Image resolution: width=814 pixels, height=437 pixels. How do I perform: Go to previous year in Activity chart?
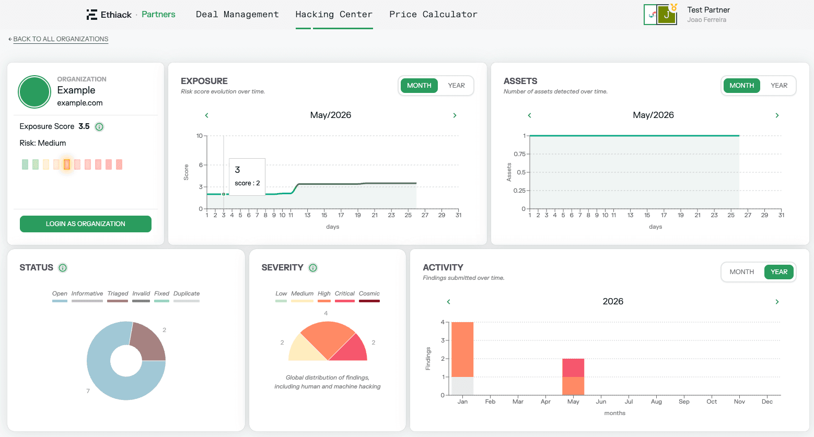(x=448, y=302)
